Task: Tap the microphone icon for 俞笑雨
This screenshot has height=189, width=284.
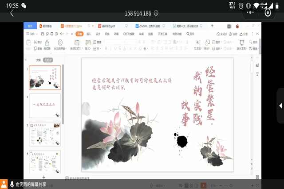Action: 4,184
